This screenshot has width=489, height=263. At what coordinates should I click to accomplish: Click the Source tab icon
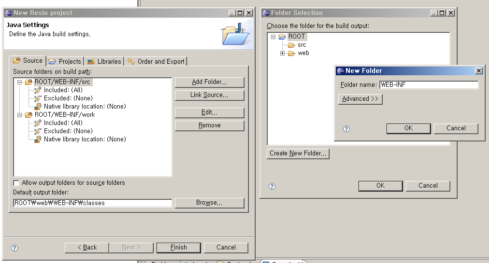16,60
